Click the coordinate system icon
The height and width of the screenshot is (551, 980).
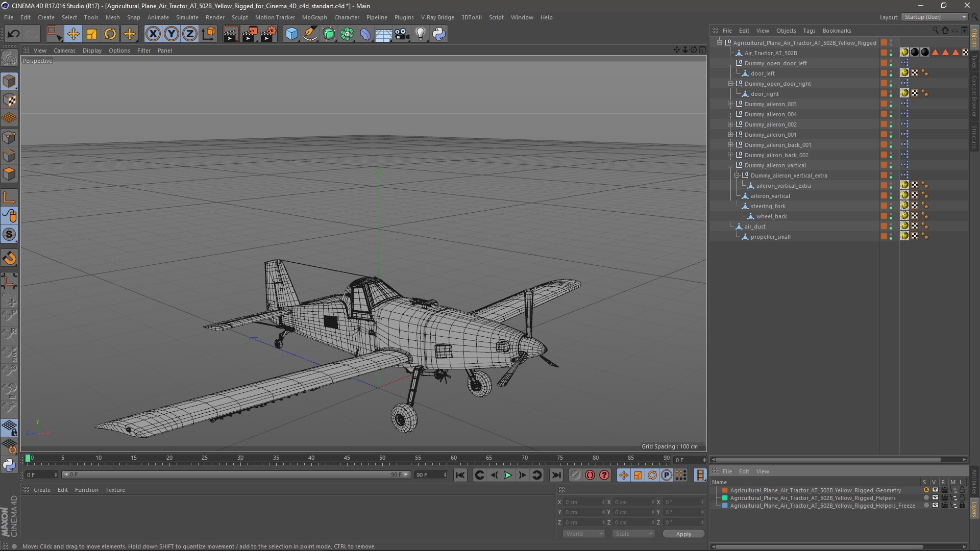click(209, 34)
